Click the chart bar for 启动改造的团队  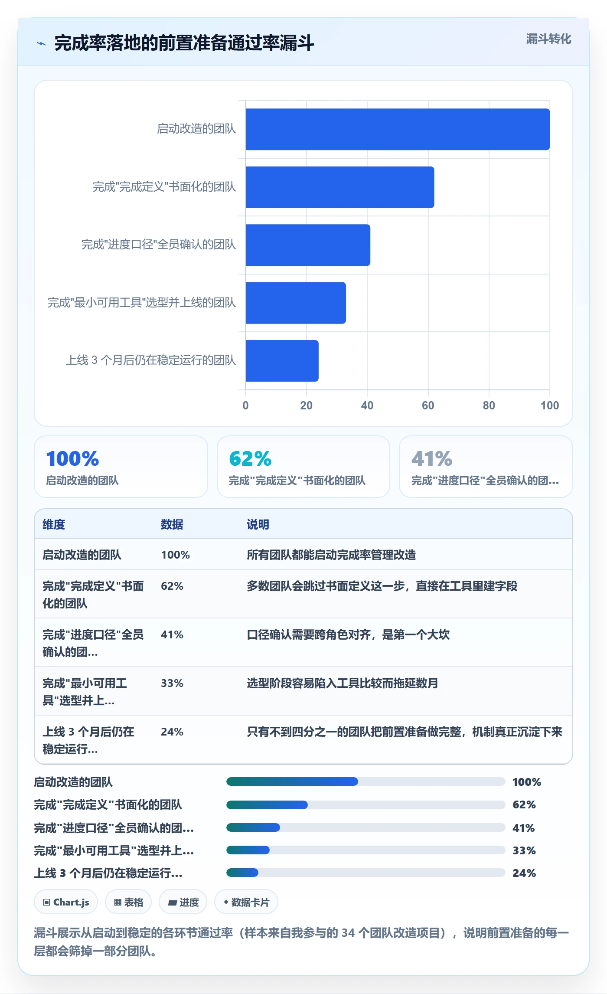[x=398, y=129]
